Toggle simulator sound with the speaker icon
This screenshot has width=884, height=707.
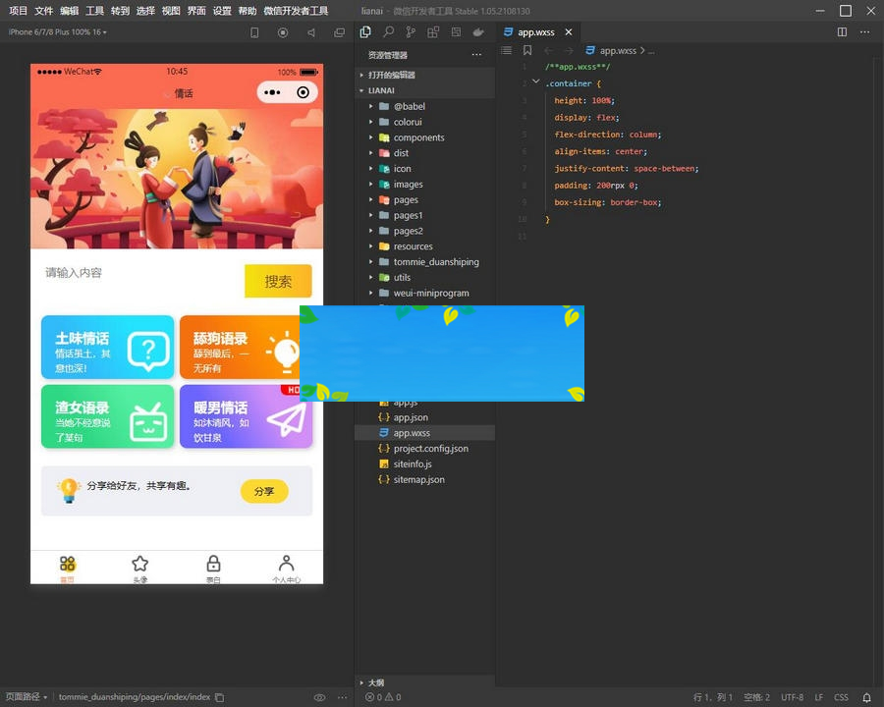point(311,32)
